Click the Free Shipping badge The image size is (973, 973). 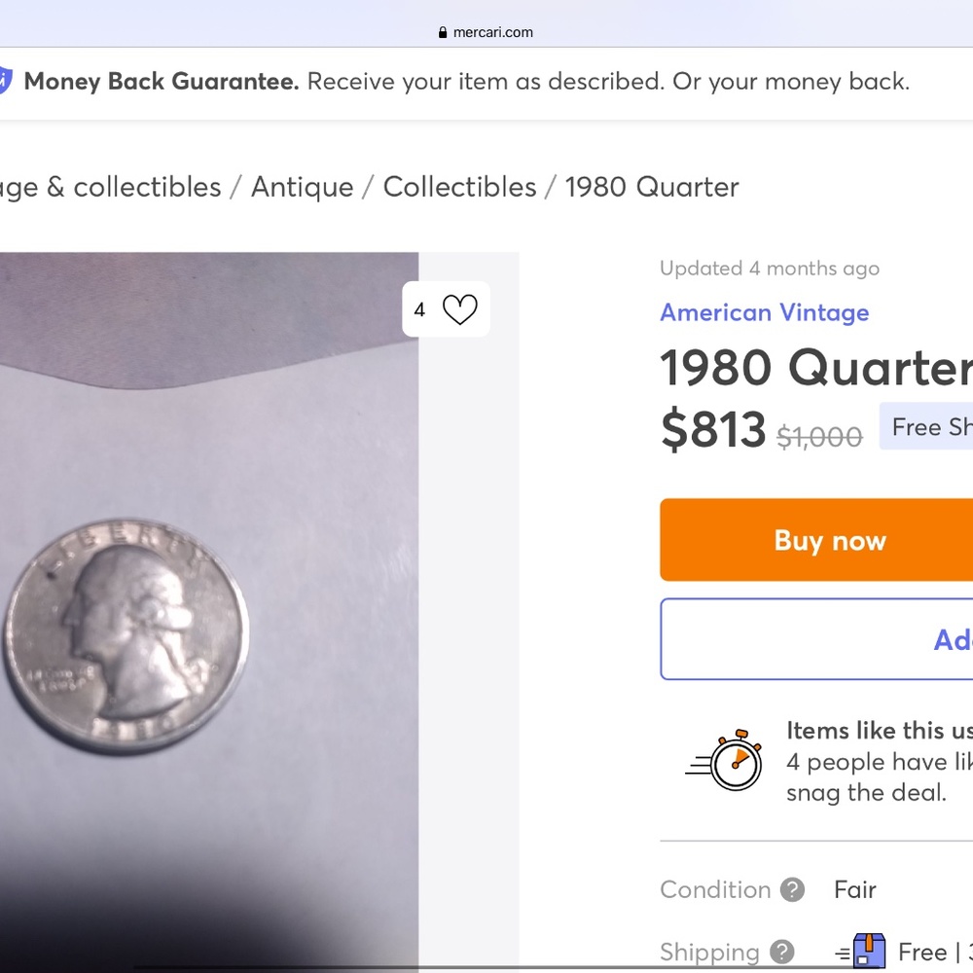[x=934, y=426]
